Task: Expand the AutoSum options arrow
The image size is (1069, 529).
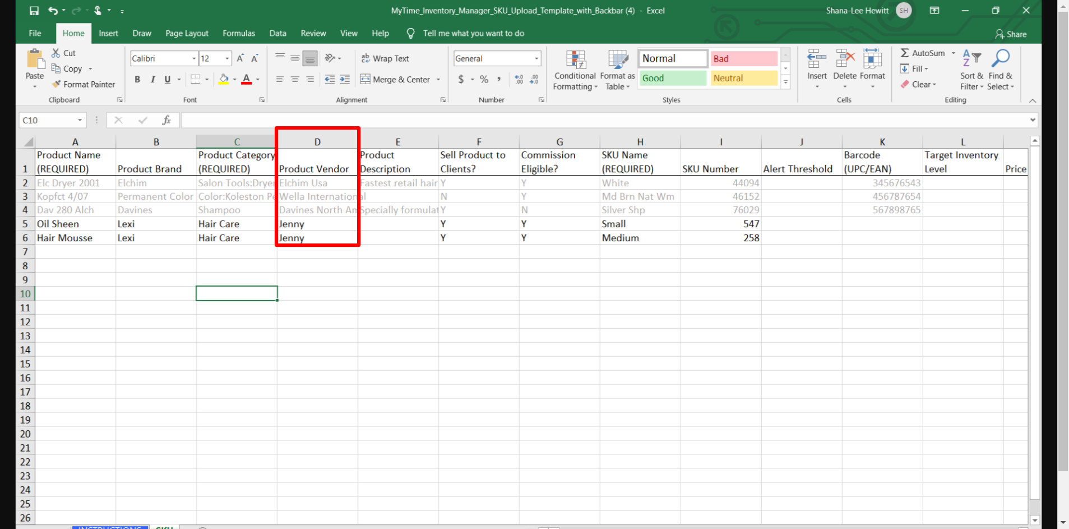Action: pos(954,53)
